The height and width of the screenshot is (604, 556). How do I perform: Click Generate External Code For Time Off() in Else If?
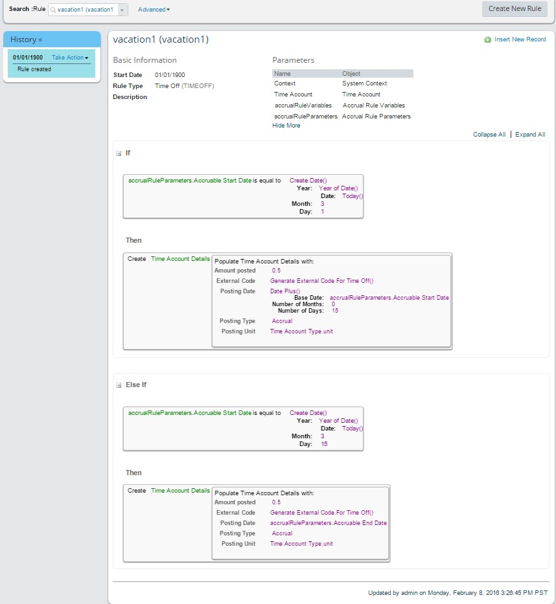coord(321,513)
